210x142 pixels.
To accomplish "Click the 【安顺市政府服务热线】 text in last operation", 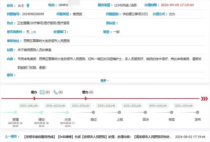I will coord(40,137).
